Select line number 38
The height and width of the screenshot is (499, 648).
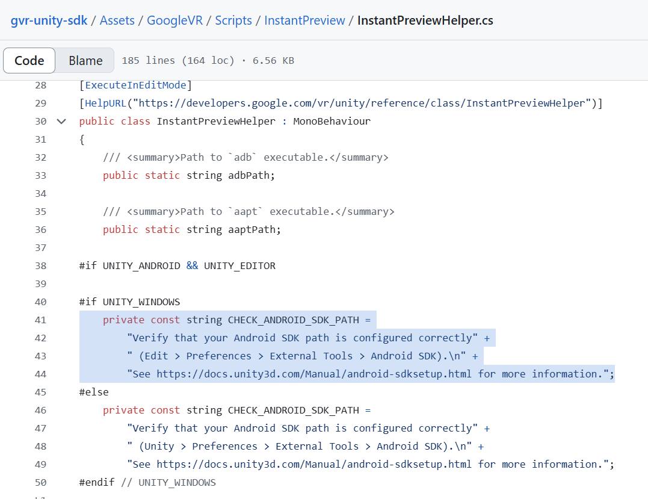[40, 266]
